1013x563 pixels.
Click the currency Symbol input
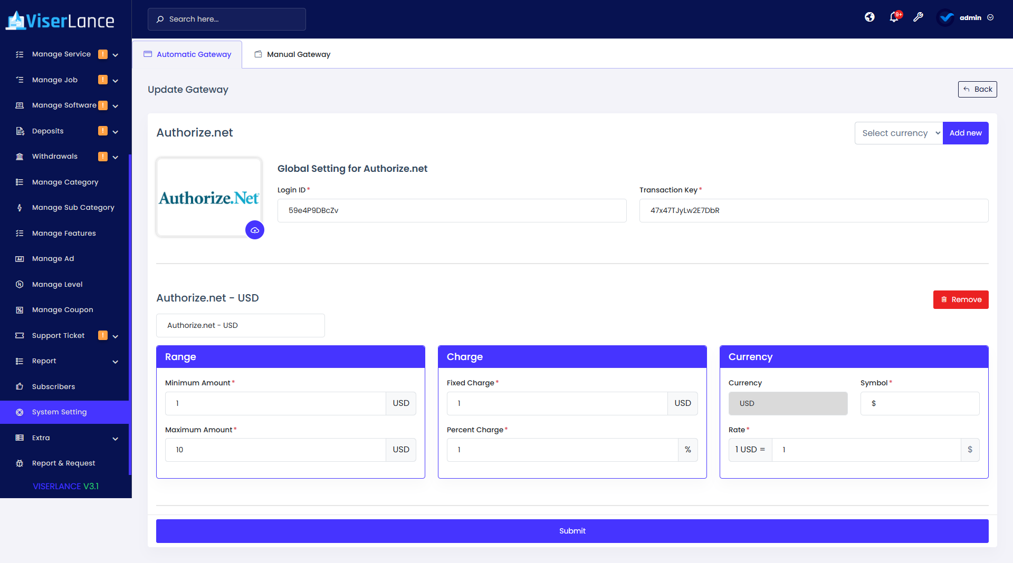(920, 403)
